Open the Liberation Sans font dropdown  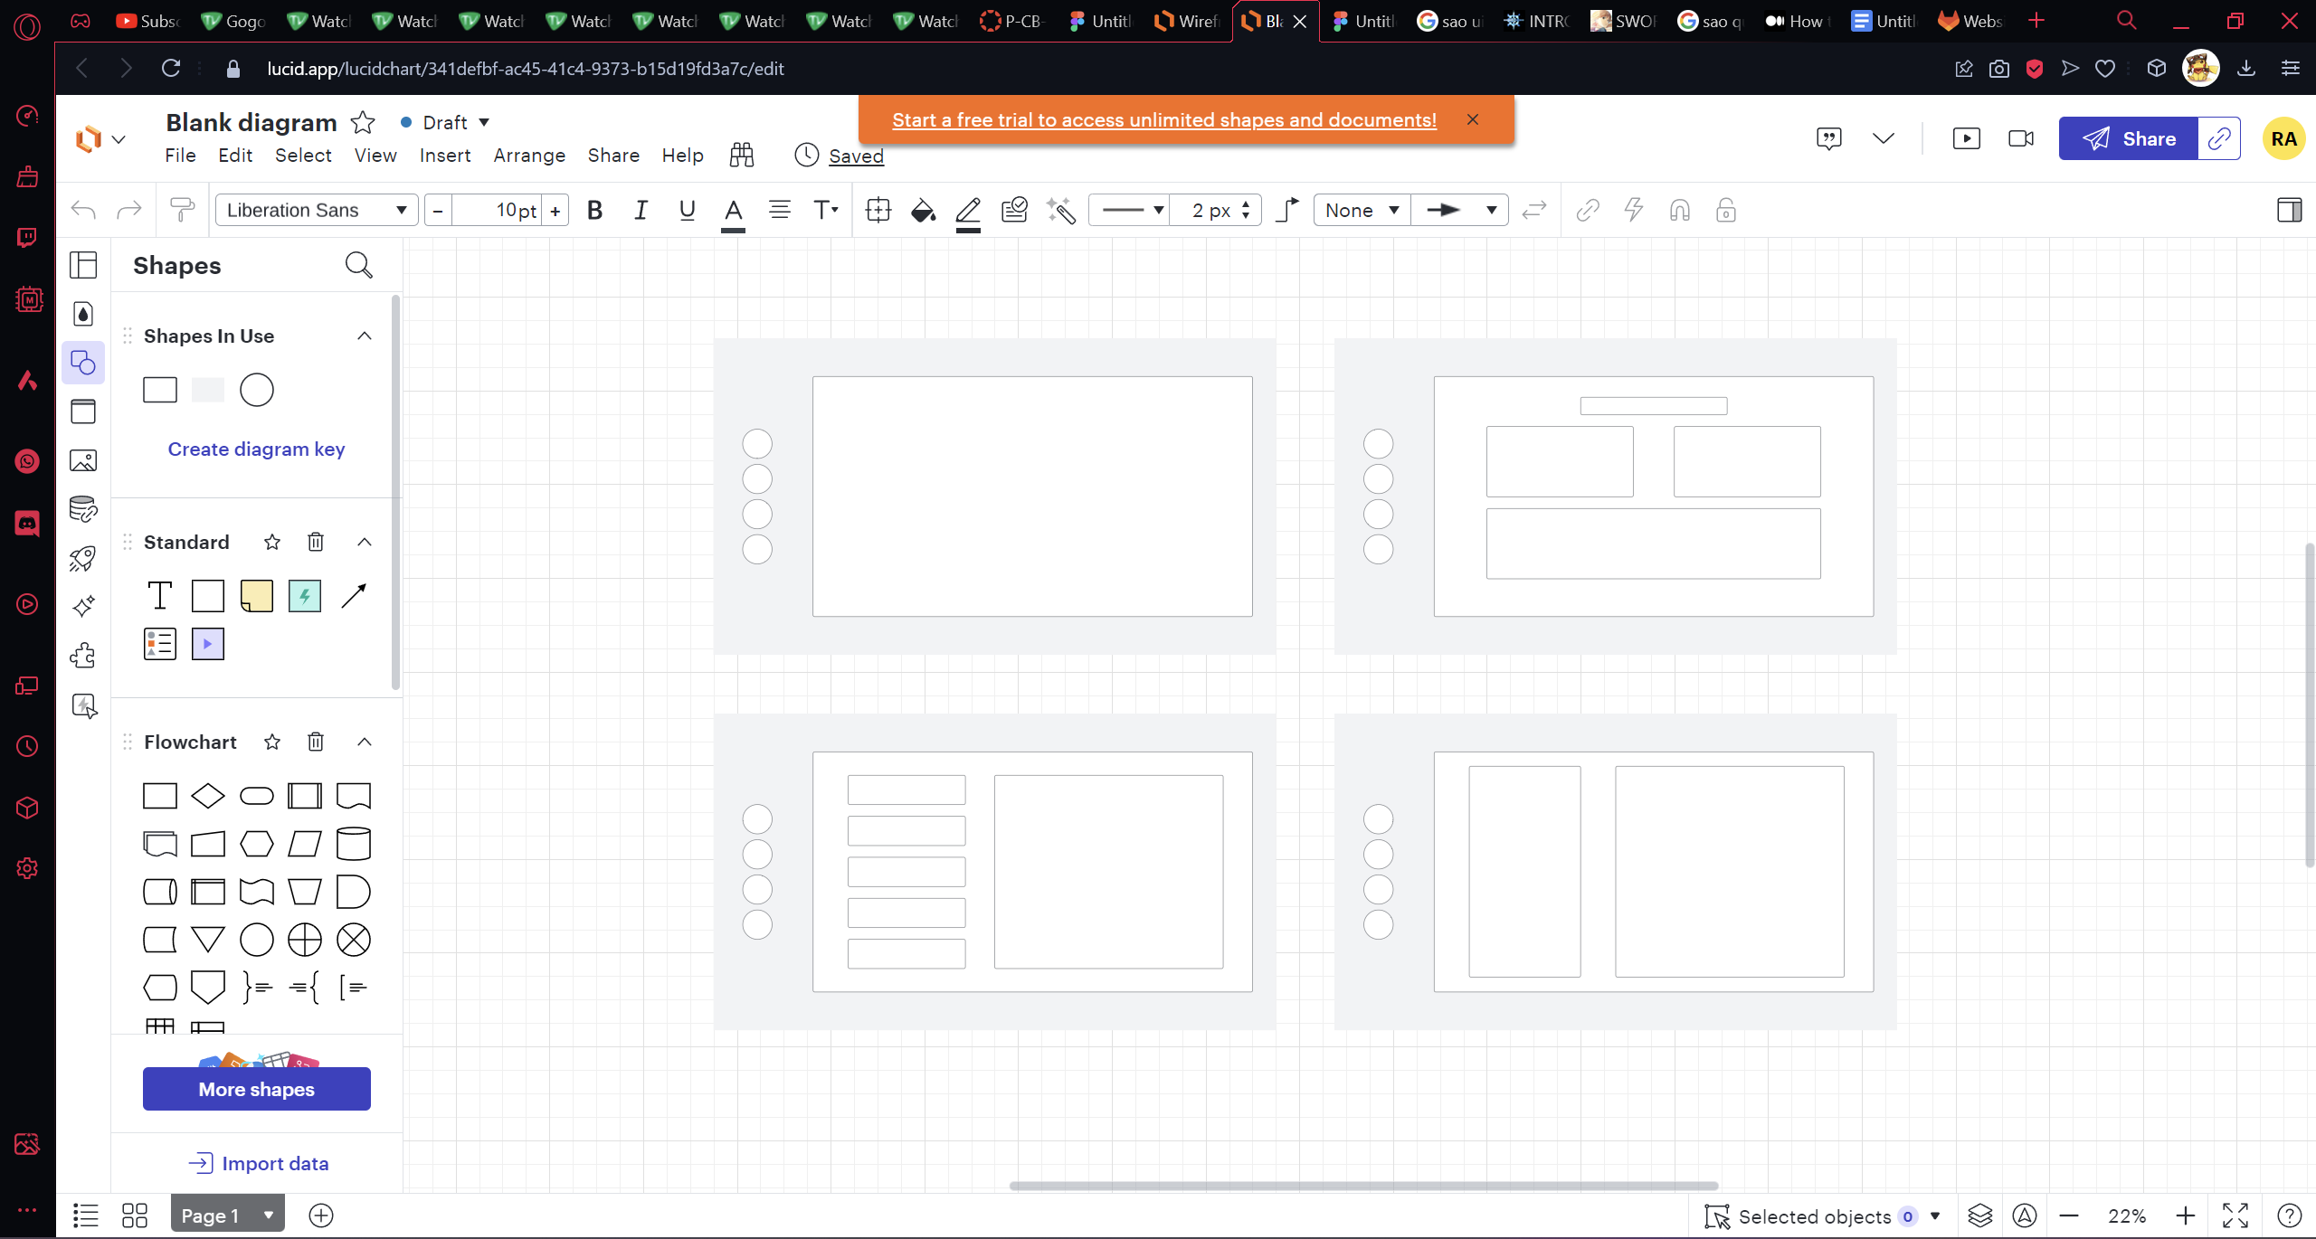click(317, 211)
